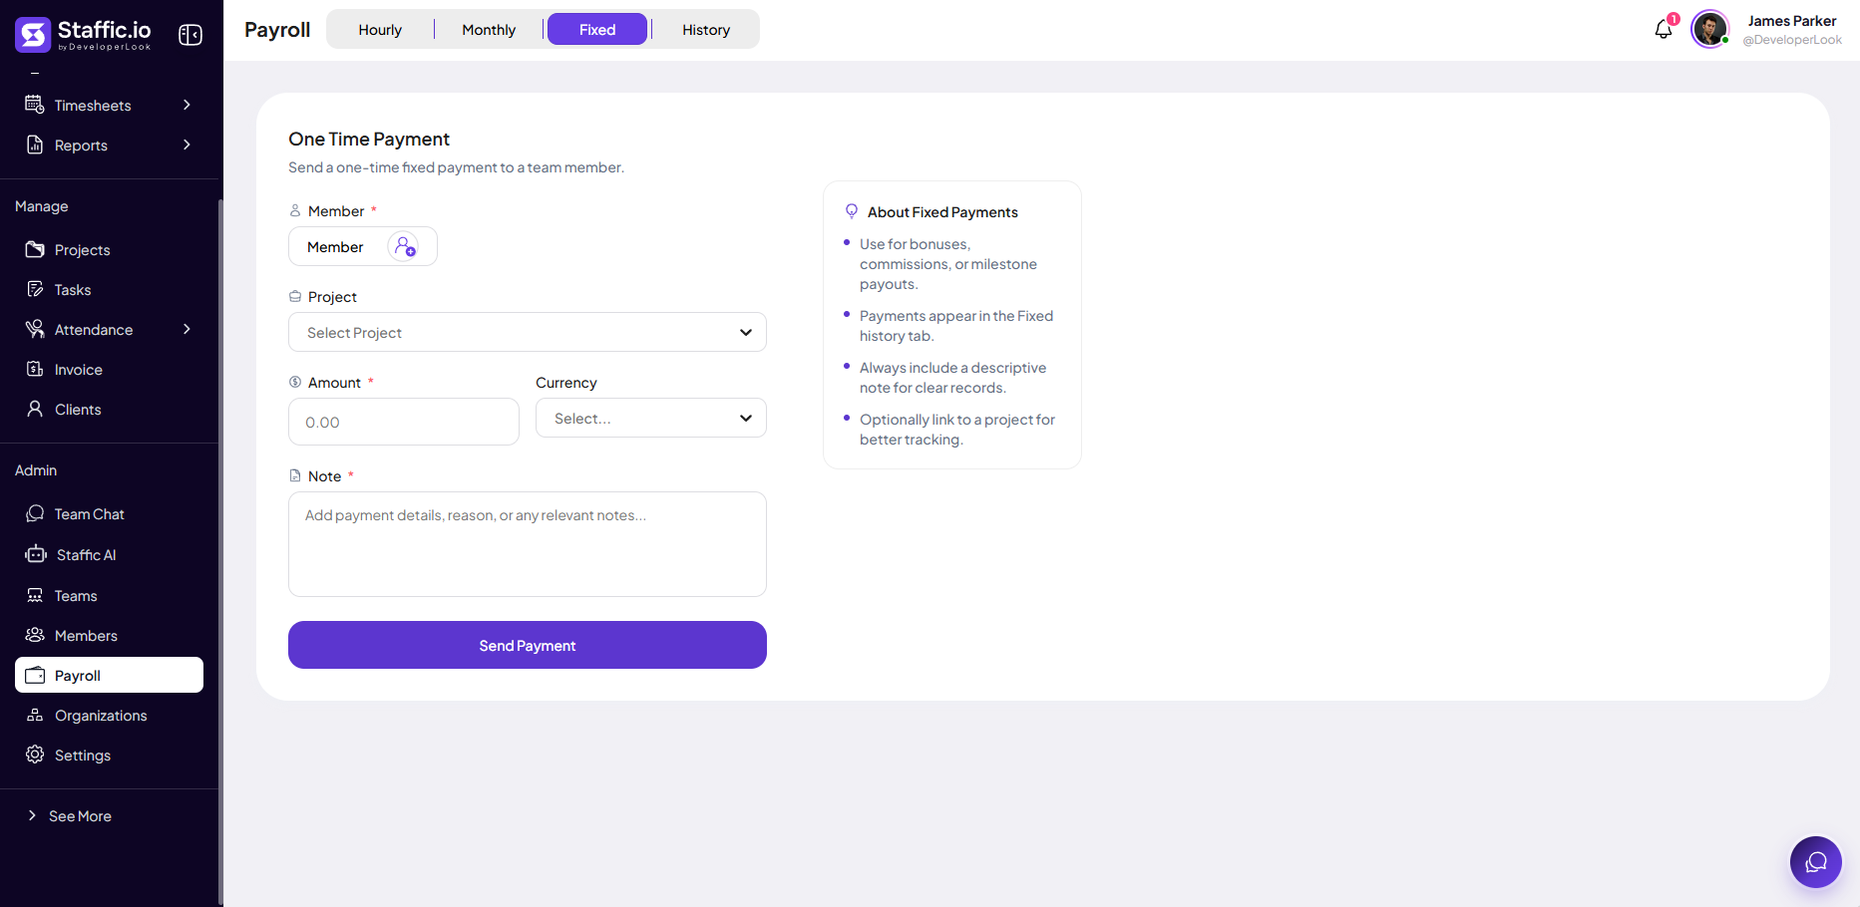Screen dimensions: 1860x907
Task: Open Invoice from the sidebar
Action: [109, 369]
